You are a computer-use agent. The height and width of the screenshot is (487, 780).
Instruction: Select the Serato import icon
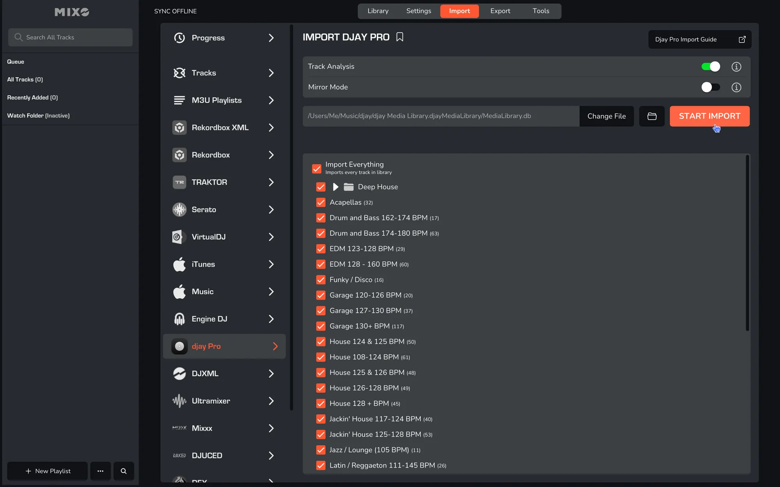(x=179, y=210)
